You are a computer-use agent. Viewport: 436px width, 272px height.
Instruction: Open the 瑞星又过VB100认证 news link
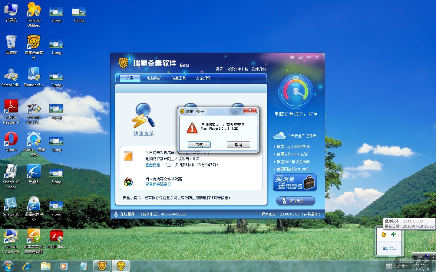[x=292, y=154]
